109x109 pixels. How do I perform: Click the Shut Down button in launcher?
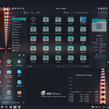tap(15, 102)
